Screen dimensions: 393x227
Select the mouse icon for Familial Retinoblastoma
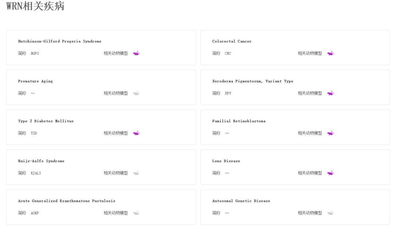(x=330, y=133)
